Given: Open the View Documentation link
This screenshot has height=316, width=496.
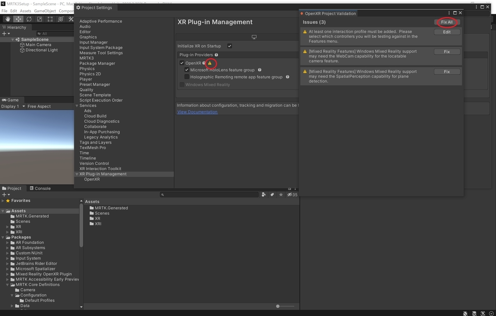Looking at the screenshot, I should [x=197, y=112].
